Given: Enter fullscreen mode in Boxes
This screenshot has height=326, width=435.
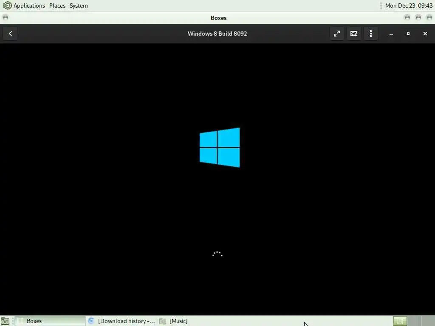Looking at the screenshot, I should 337,34.
